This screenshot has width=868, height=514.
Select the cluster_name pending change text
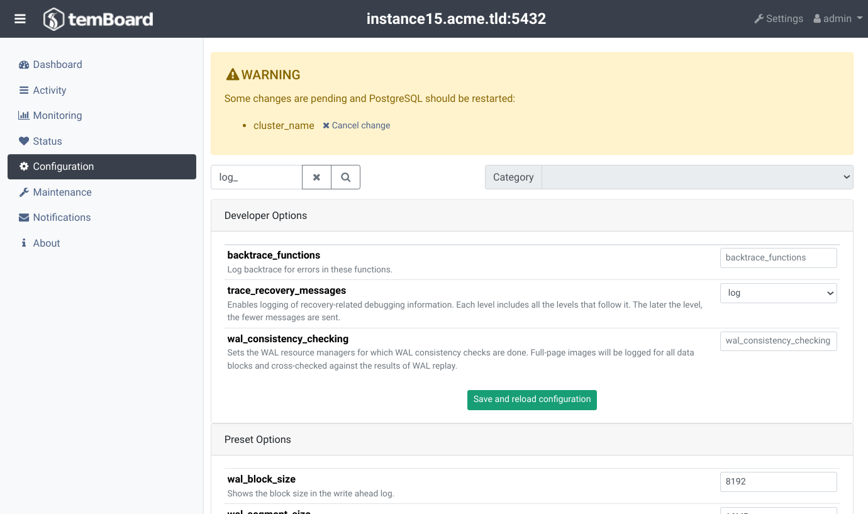284,126
